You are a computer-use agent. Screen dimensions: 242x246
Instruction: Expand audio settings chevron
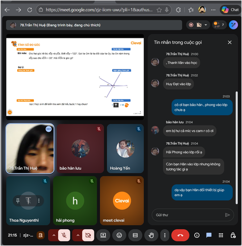click(x=54, y=235)
